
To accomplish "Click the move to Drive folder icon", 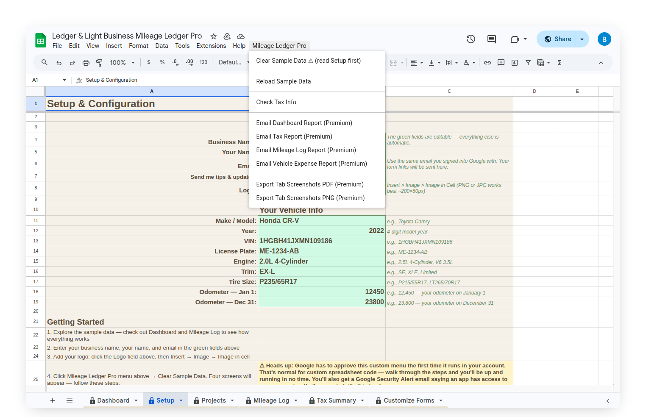I will click(227, 36).
